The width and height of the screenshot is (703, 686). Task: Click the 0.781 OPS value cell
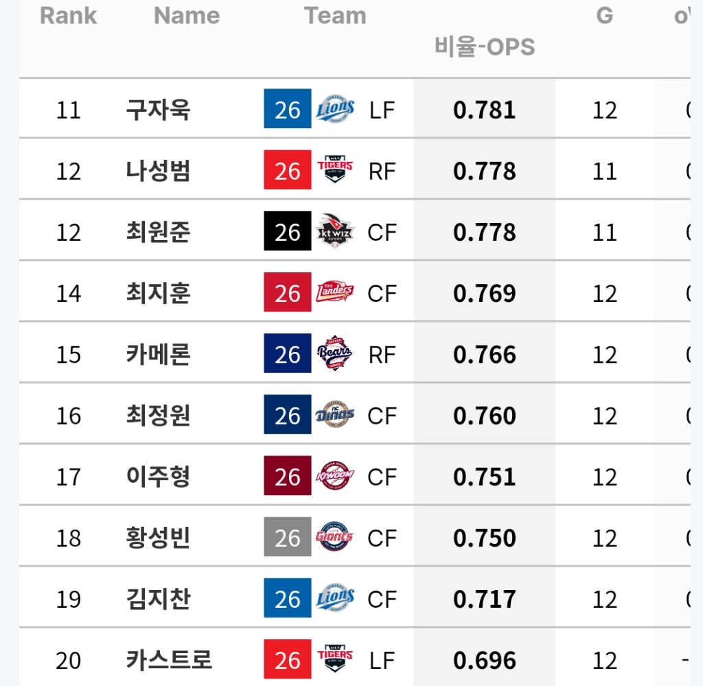pos(485,110)
